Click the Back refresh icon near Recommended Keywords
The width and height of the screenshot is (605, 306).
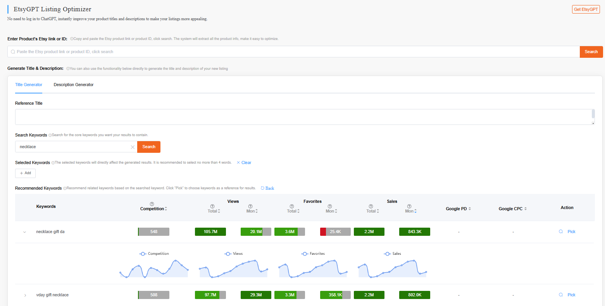tap(262, 188)
